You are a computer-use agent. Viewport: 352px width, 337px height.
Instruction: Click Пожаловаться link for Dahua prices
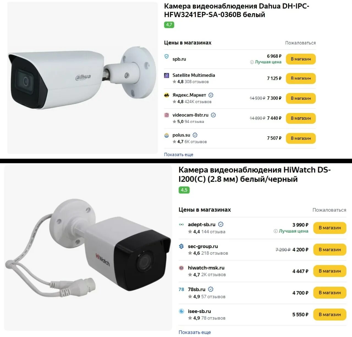[300, 43]
